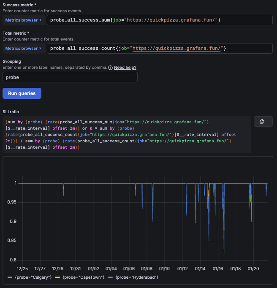The height and width of the screenshot is (288, 277).
Task: Click the Grouping input containing probe
Action: [x=70, y=77]
